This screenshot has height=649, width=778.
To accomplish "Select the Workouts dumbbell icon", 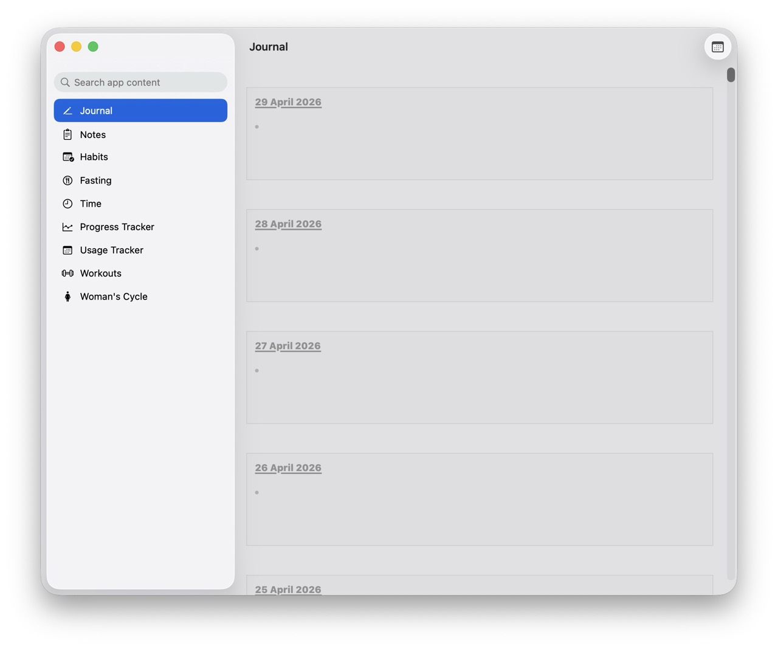I will pyautogui.click(x=67, y=273).
